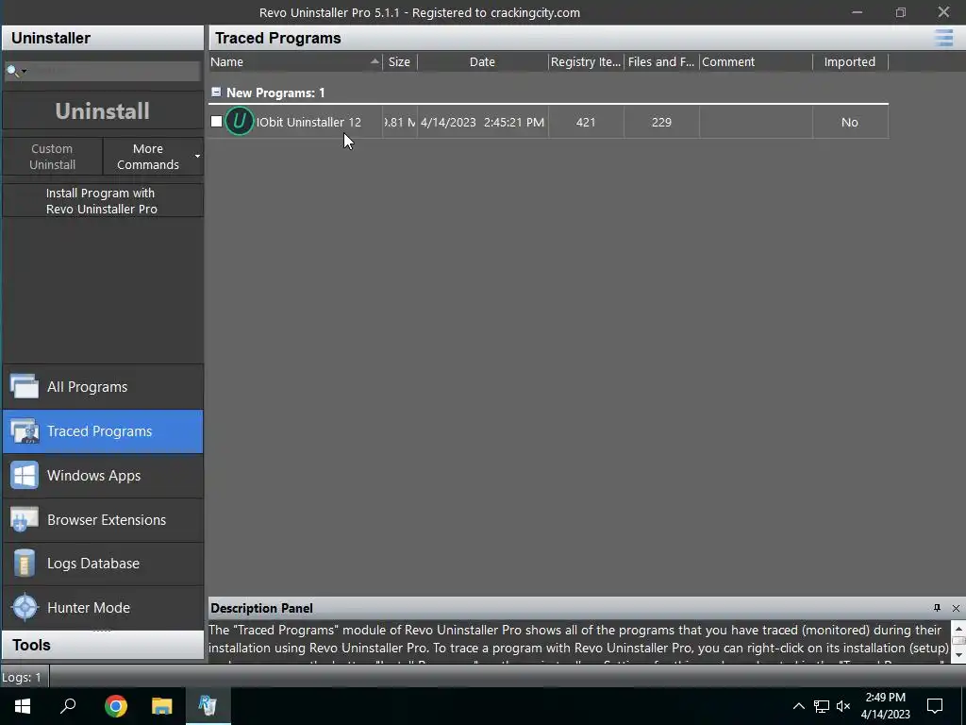The height and width of the screenshot is (725, 966).
Task: Sort by Date column header
Action: 482,61
